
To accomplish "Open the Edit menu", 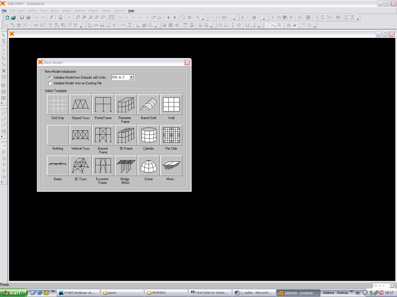I will click(12, 11).
